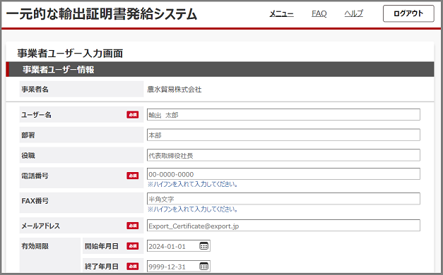Click the FAX番号 label

(x=35, y=201)
